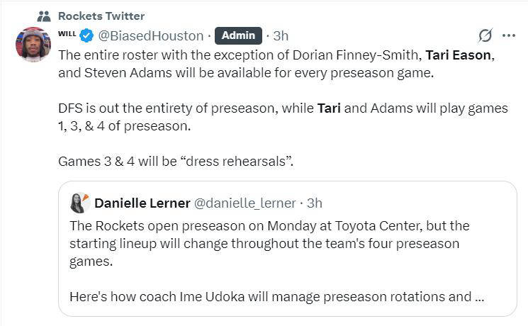Click the Danielle Lerner display name
The width and height of the screenshot is (528, 326).
point(142,203)
